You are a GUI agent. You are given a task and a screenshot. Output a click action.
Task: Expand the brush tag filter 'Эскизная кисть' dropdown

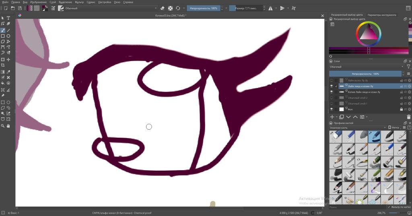point(358,128)
